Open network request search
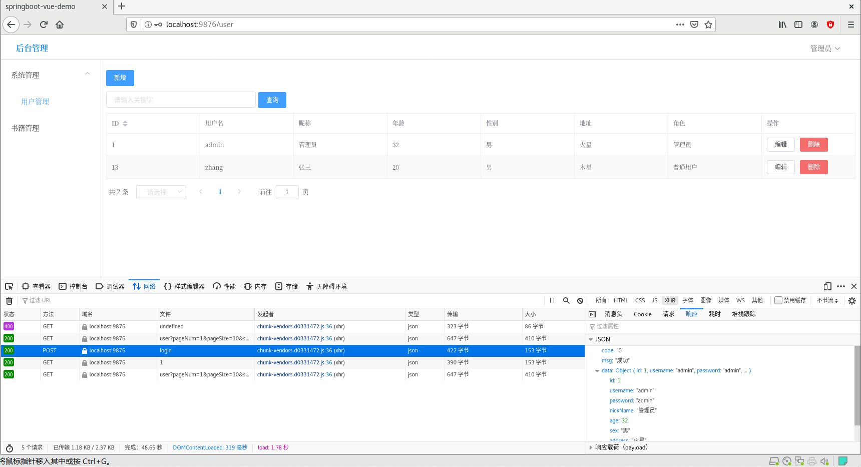This screenshot has width=861, height=467. pyautogui.click(x=566, y=300)
